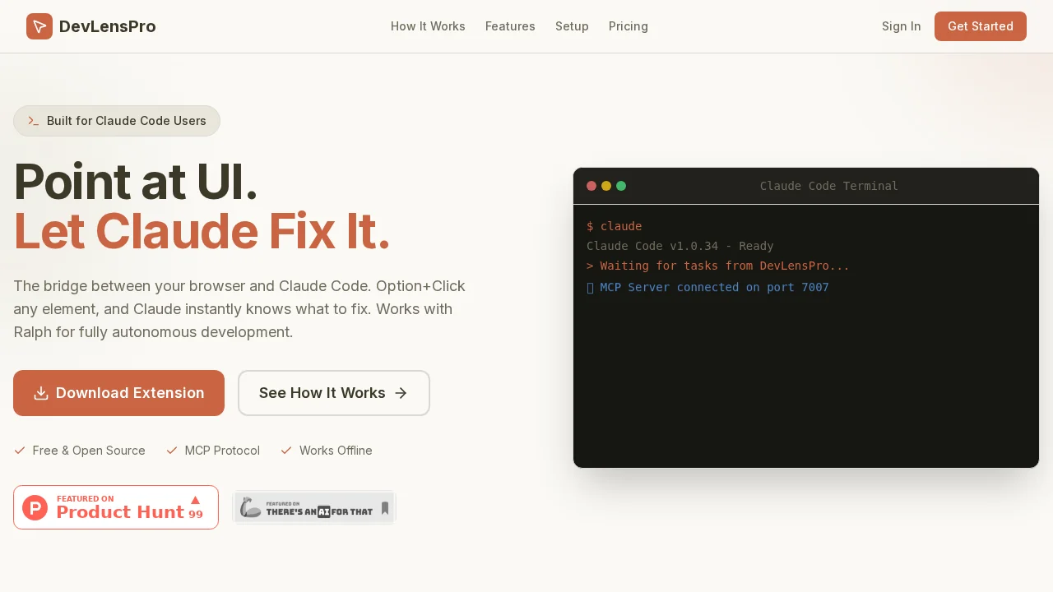Open the How It Works section

point(428,26)
